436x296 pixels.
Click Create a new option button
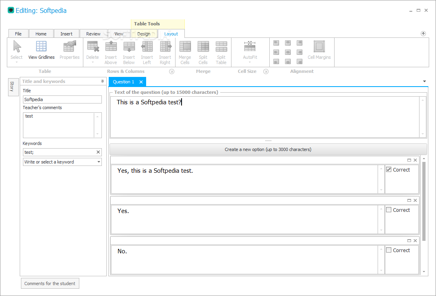268,149
